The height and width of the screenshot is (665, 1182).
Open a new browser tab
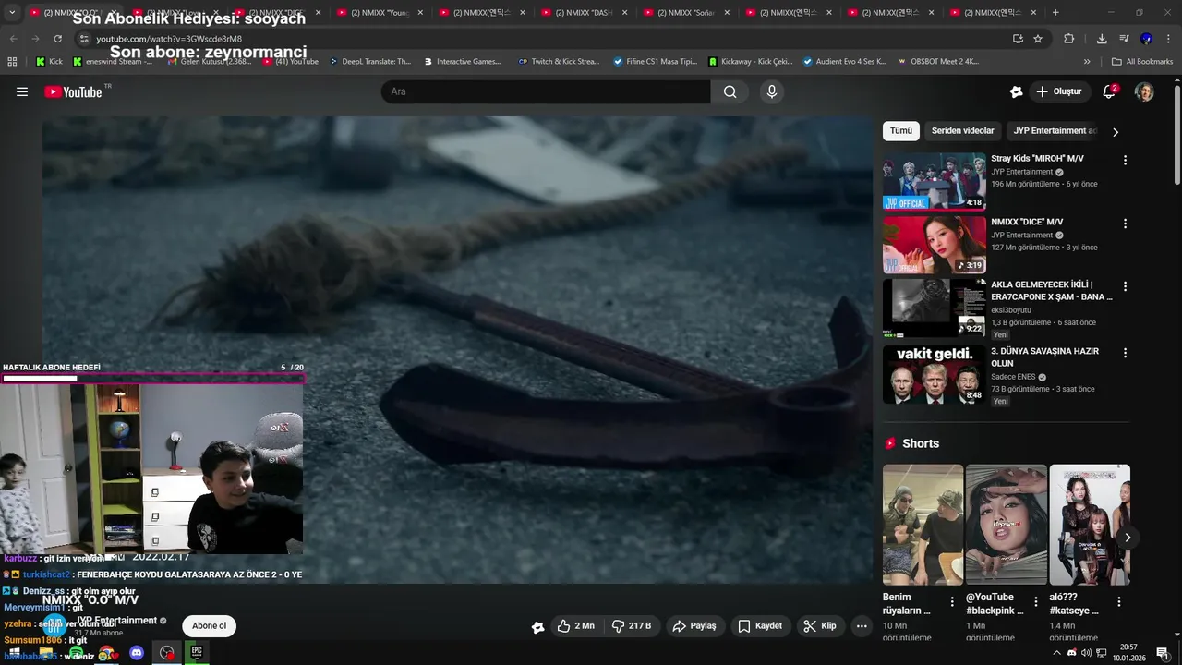[x=1055, y=13]
